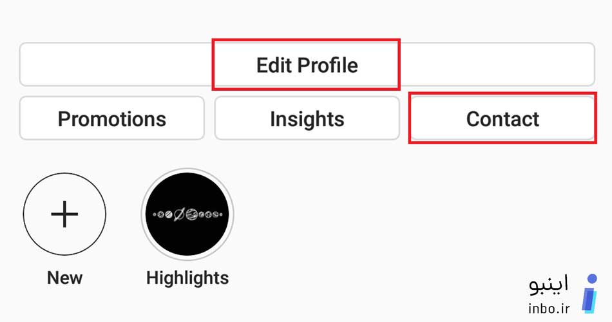Click the red-outlined Edit Profile area
Screen dimensions: 612x322
coord(306,64)
